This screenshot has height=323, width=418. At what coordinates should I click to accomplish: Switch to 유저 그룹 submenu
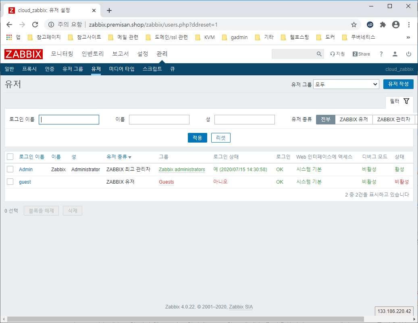tap(73, 69)
